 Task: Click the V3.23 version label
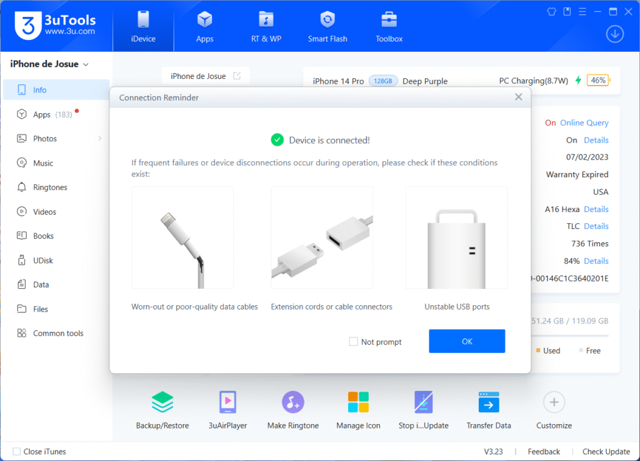click(494, 451)
